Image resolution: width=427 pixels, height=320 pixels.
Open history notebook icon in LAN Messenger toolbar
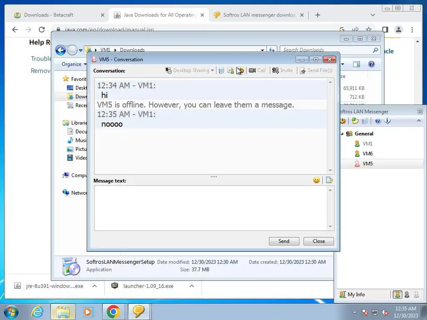click(365, 121)
